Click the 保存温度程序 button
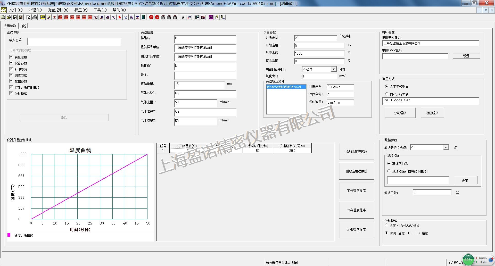The height and width of the screenshot is (266, 495). (356, 210)
